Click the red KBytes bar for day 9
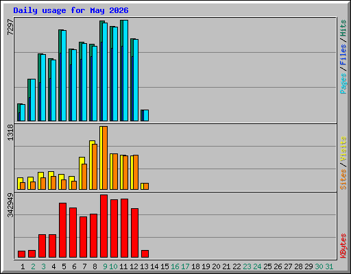 tap(104, 226)
